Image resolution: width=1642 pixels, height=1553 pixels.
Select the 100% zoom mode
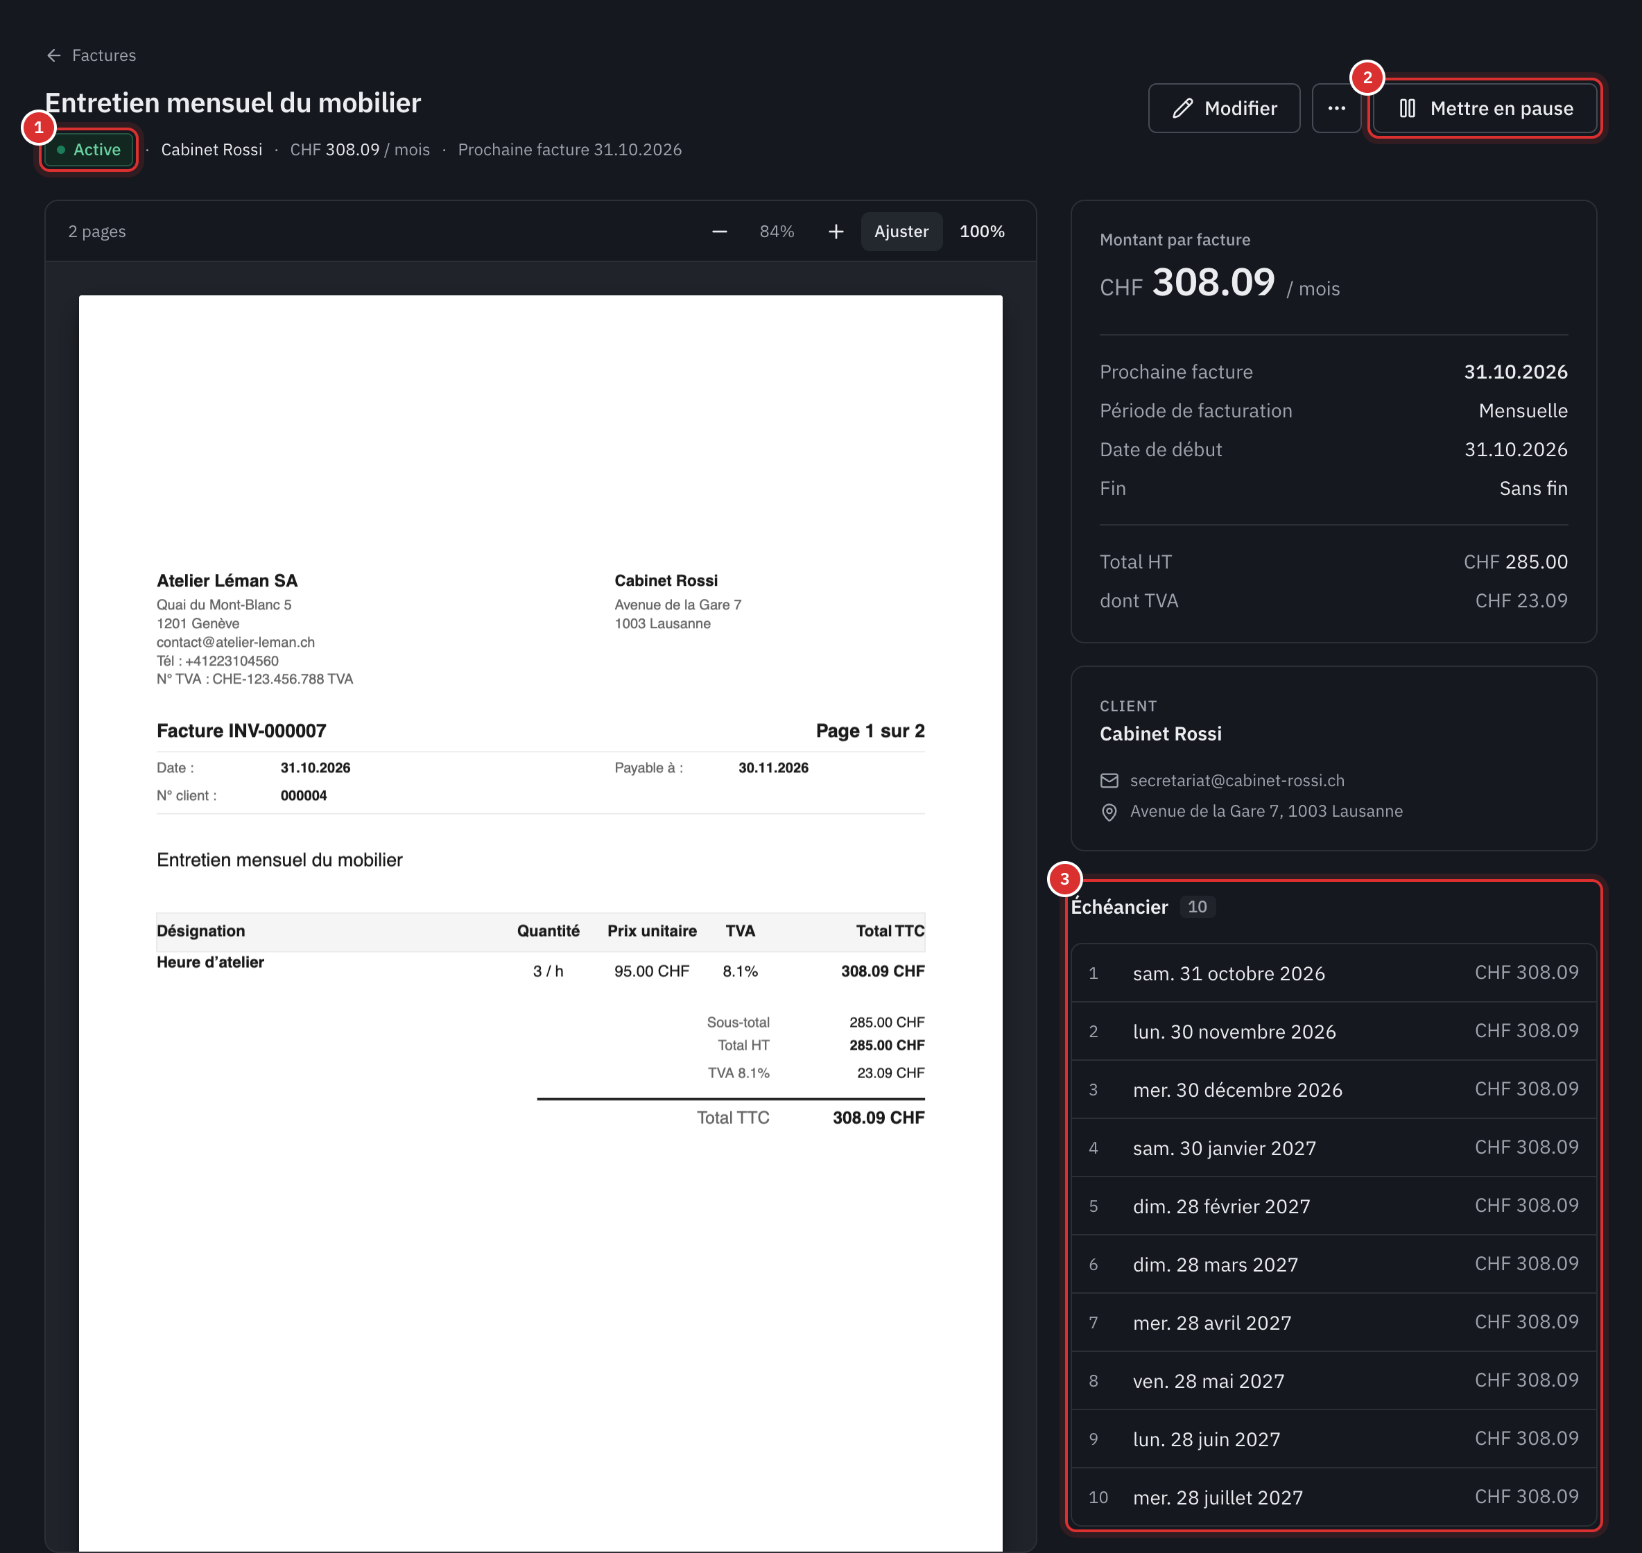pyautogui.click(x=981, y=232)
